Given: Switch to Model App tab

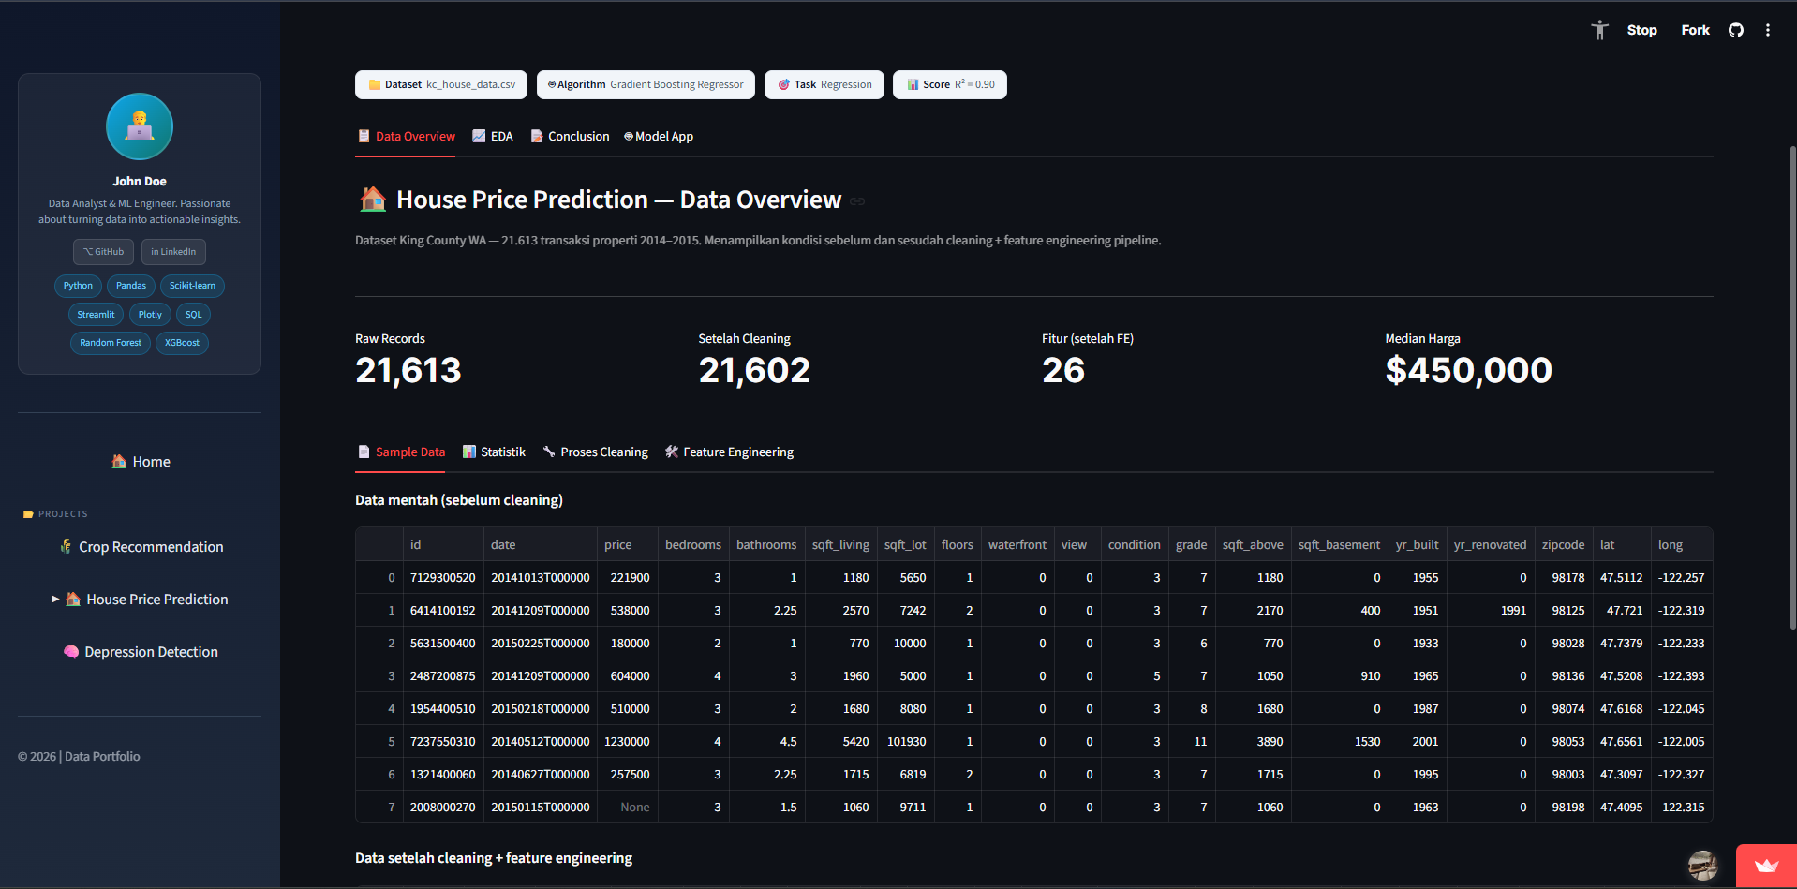Looking at the screenshot, I should pos(659,137).
